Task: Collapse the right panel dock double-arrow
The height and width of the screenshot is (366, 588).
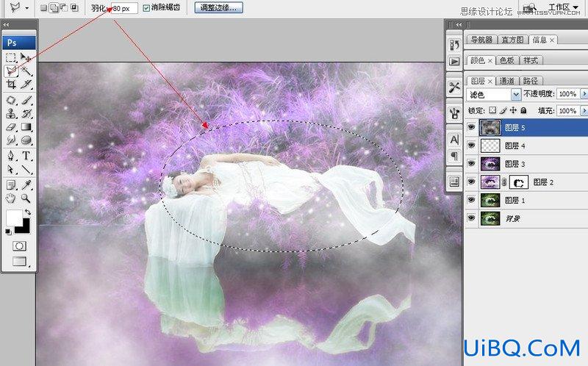Action: (x=459, y=25)
